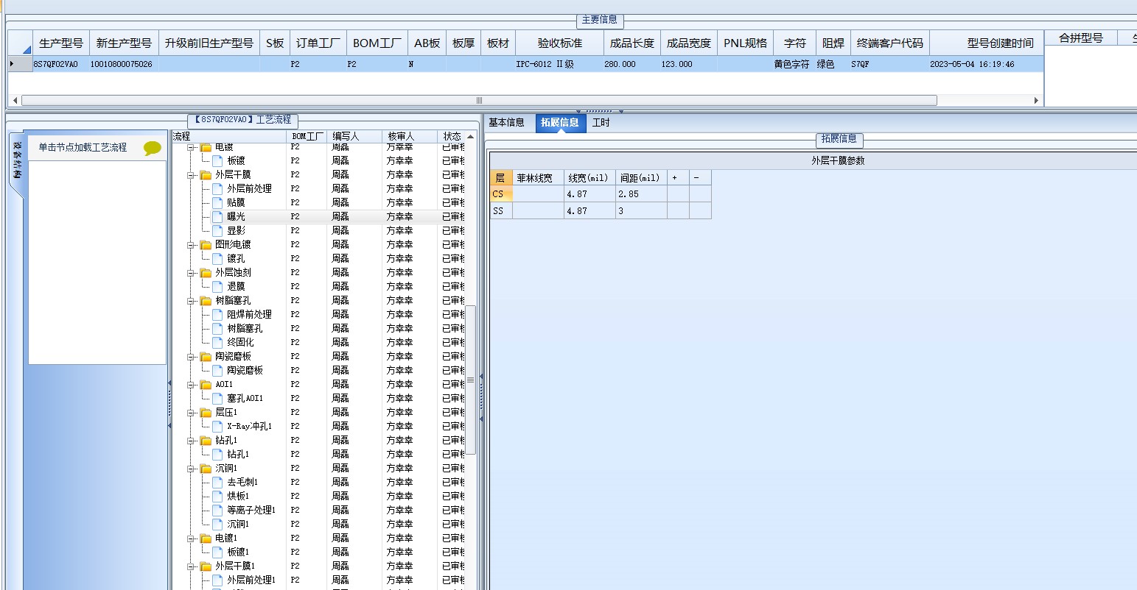Viewport: 1137px width, 590px height.
Task: Select the 外层干膜 folder icon
Action: tap(206, 175)
